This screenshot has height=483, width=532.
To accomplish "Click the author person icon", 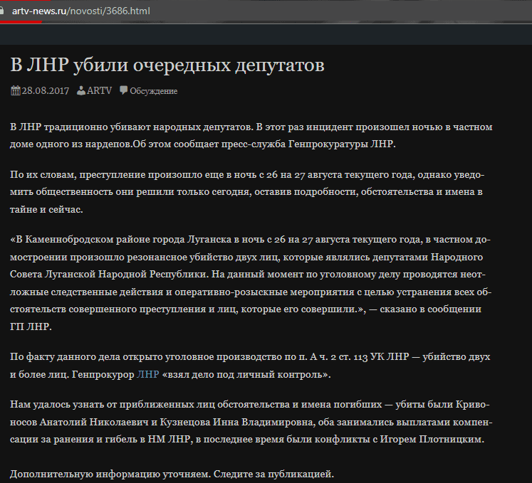I will (81, 90).
